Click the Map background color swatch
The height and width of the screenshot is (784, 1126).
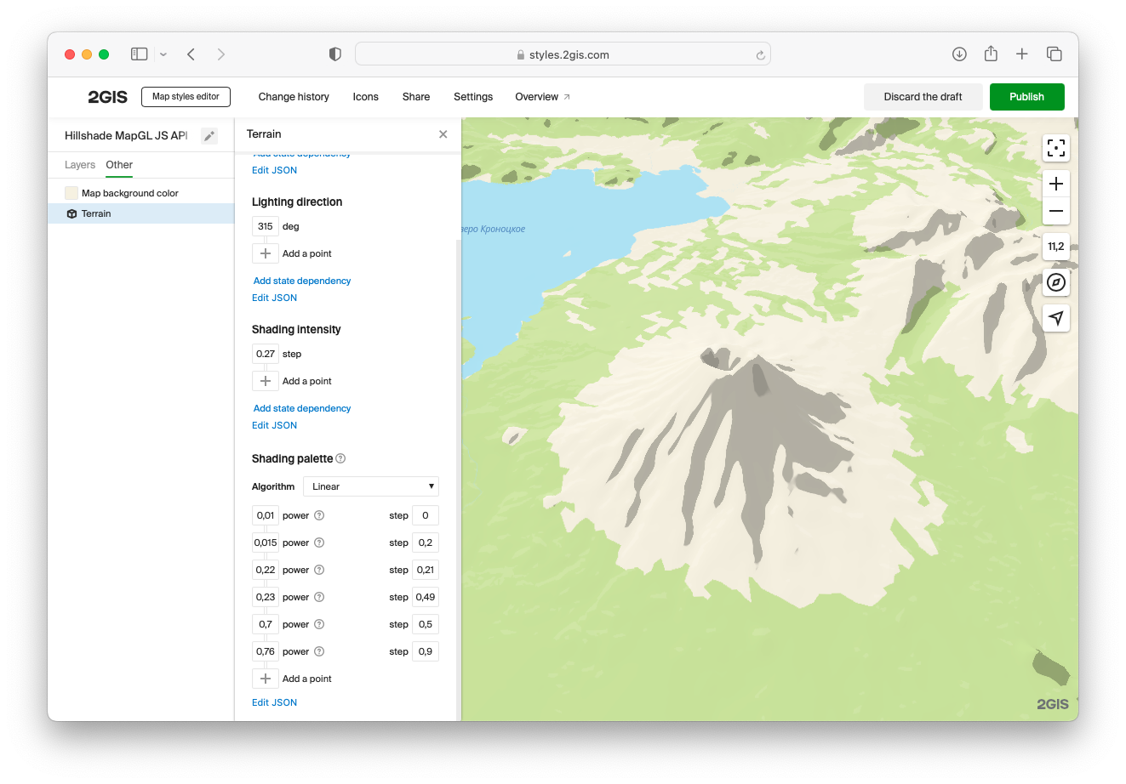pos(71,193)
